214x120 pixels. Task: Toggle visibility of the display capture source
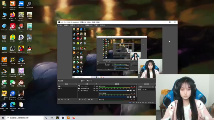[x=94, y=90]
